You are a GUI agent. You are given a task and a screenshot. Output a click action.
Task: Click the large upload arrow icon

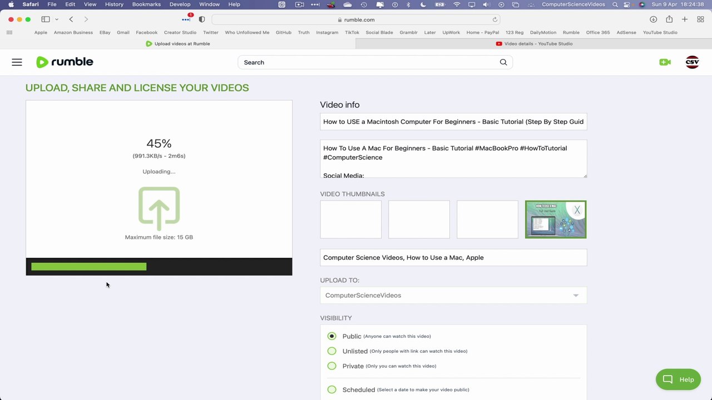tap(159, 208)
